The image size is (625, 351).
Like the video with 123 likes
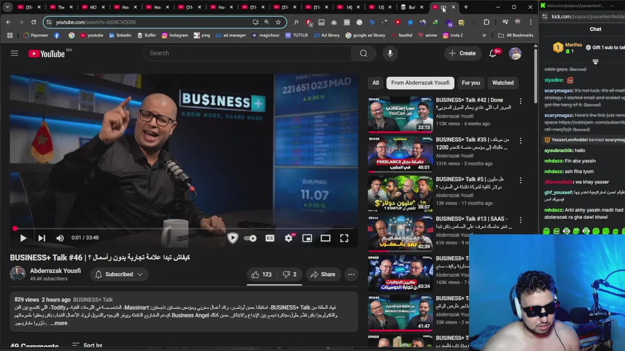tap(262, 274)
